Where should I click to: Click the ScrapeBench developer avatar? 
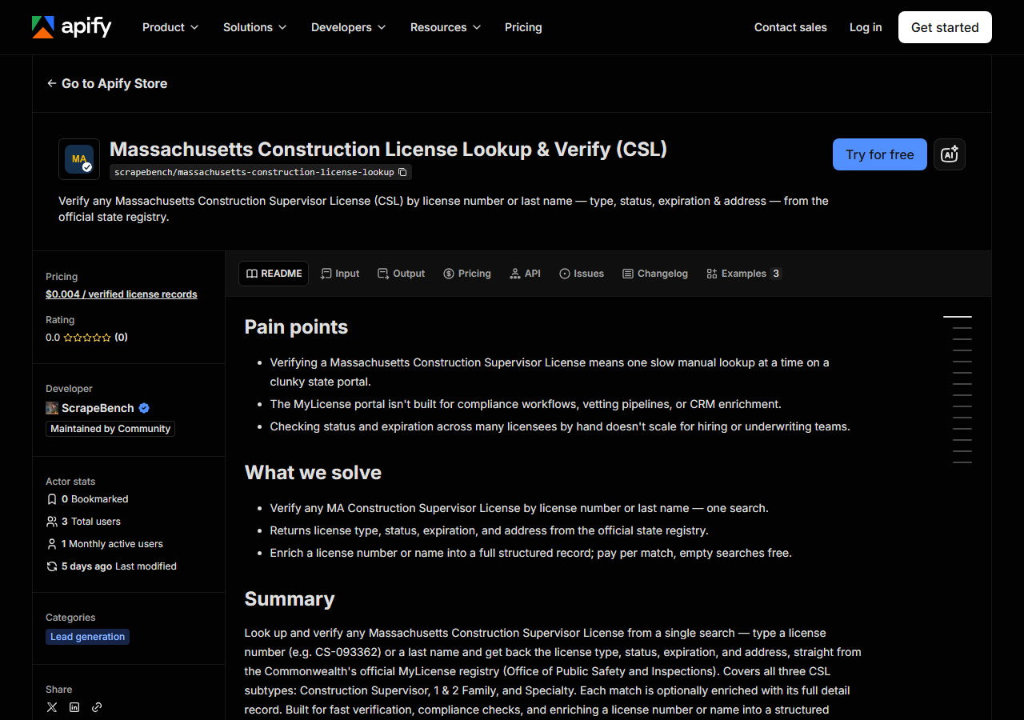[x=52, y=408]
